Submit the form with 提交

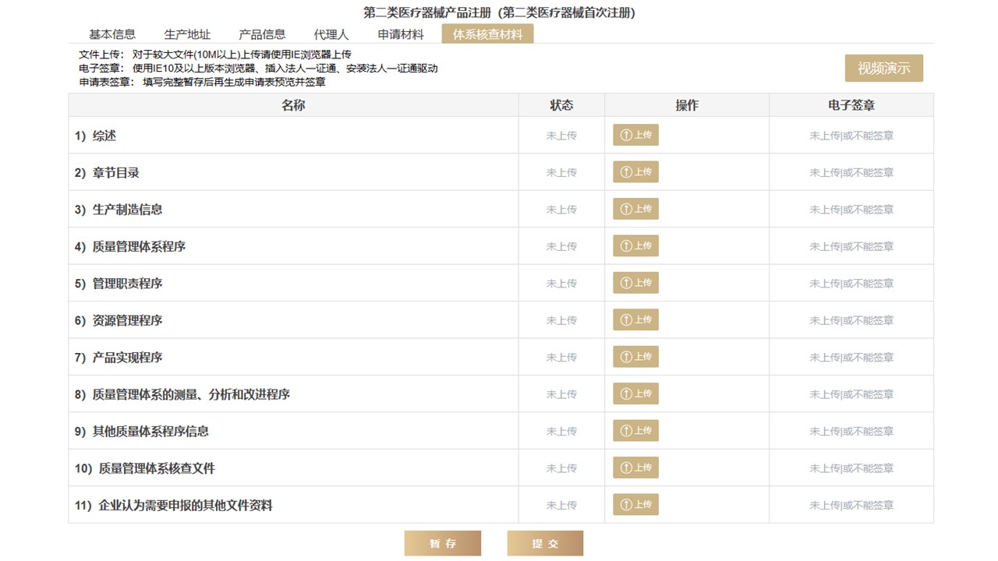545,543
